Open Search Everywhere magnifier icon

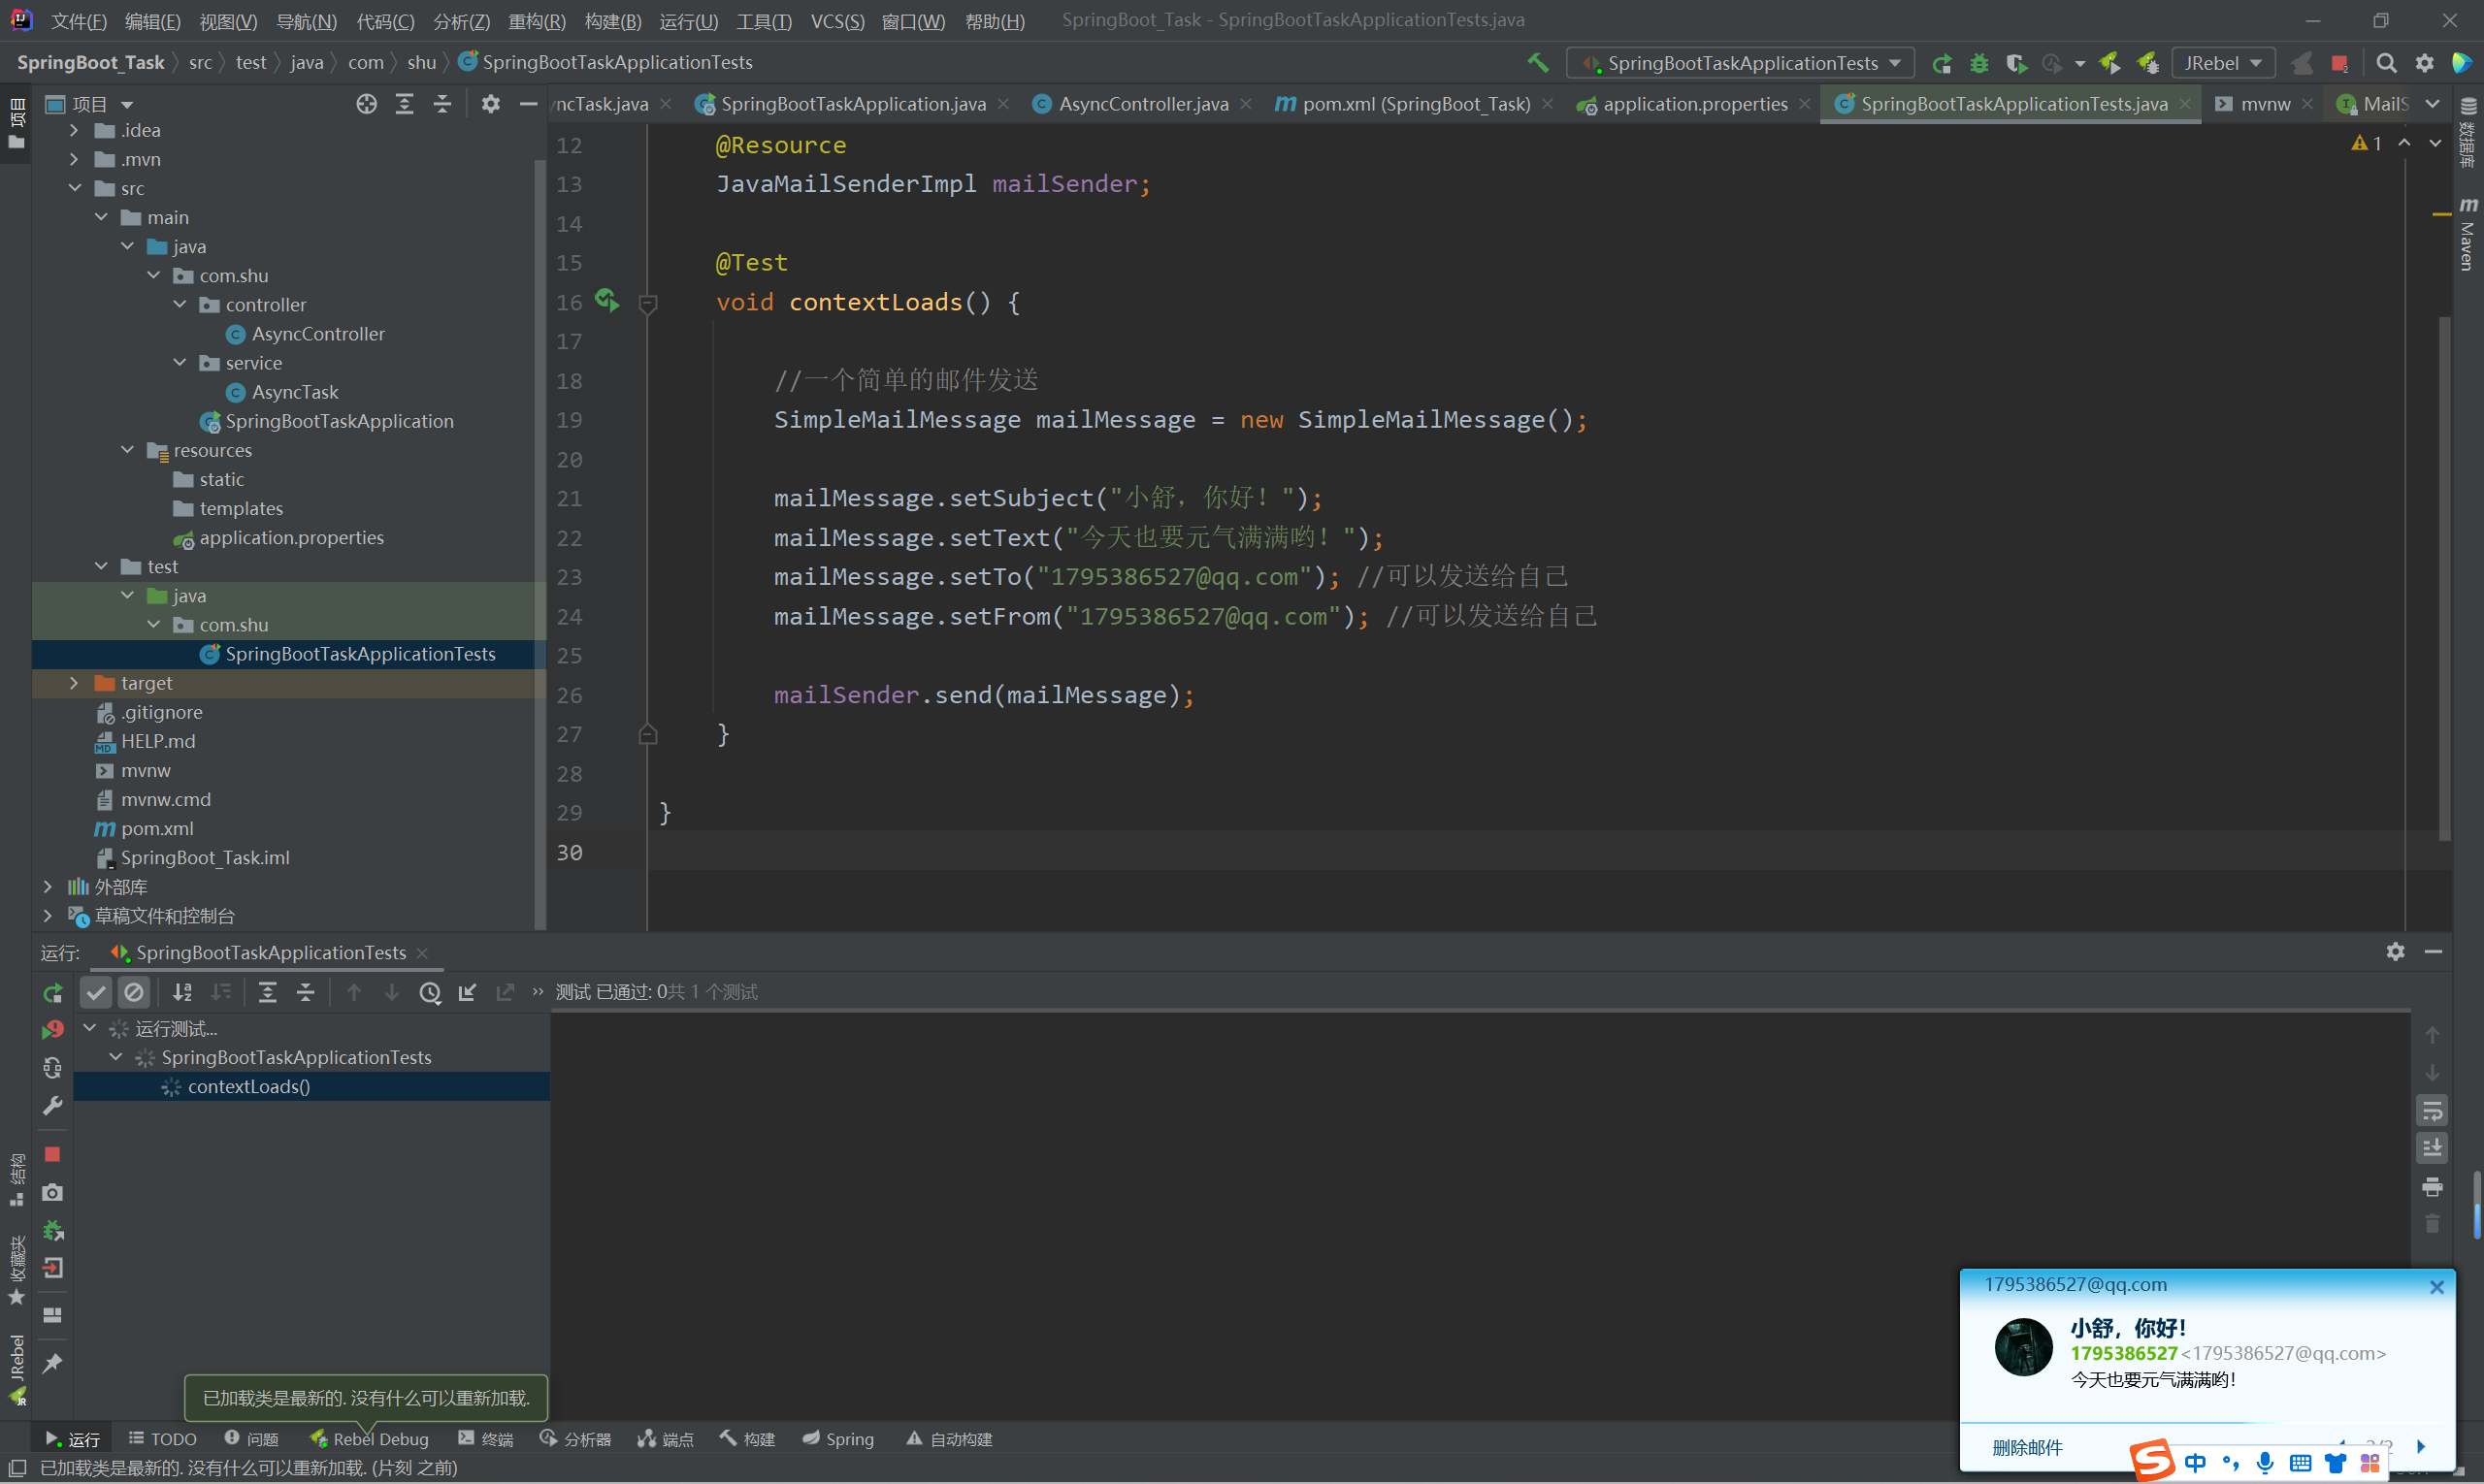point(2386,63)
